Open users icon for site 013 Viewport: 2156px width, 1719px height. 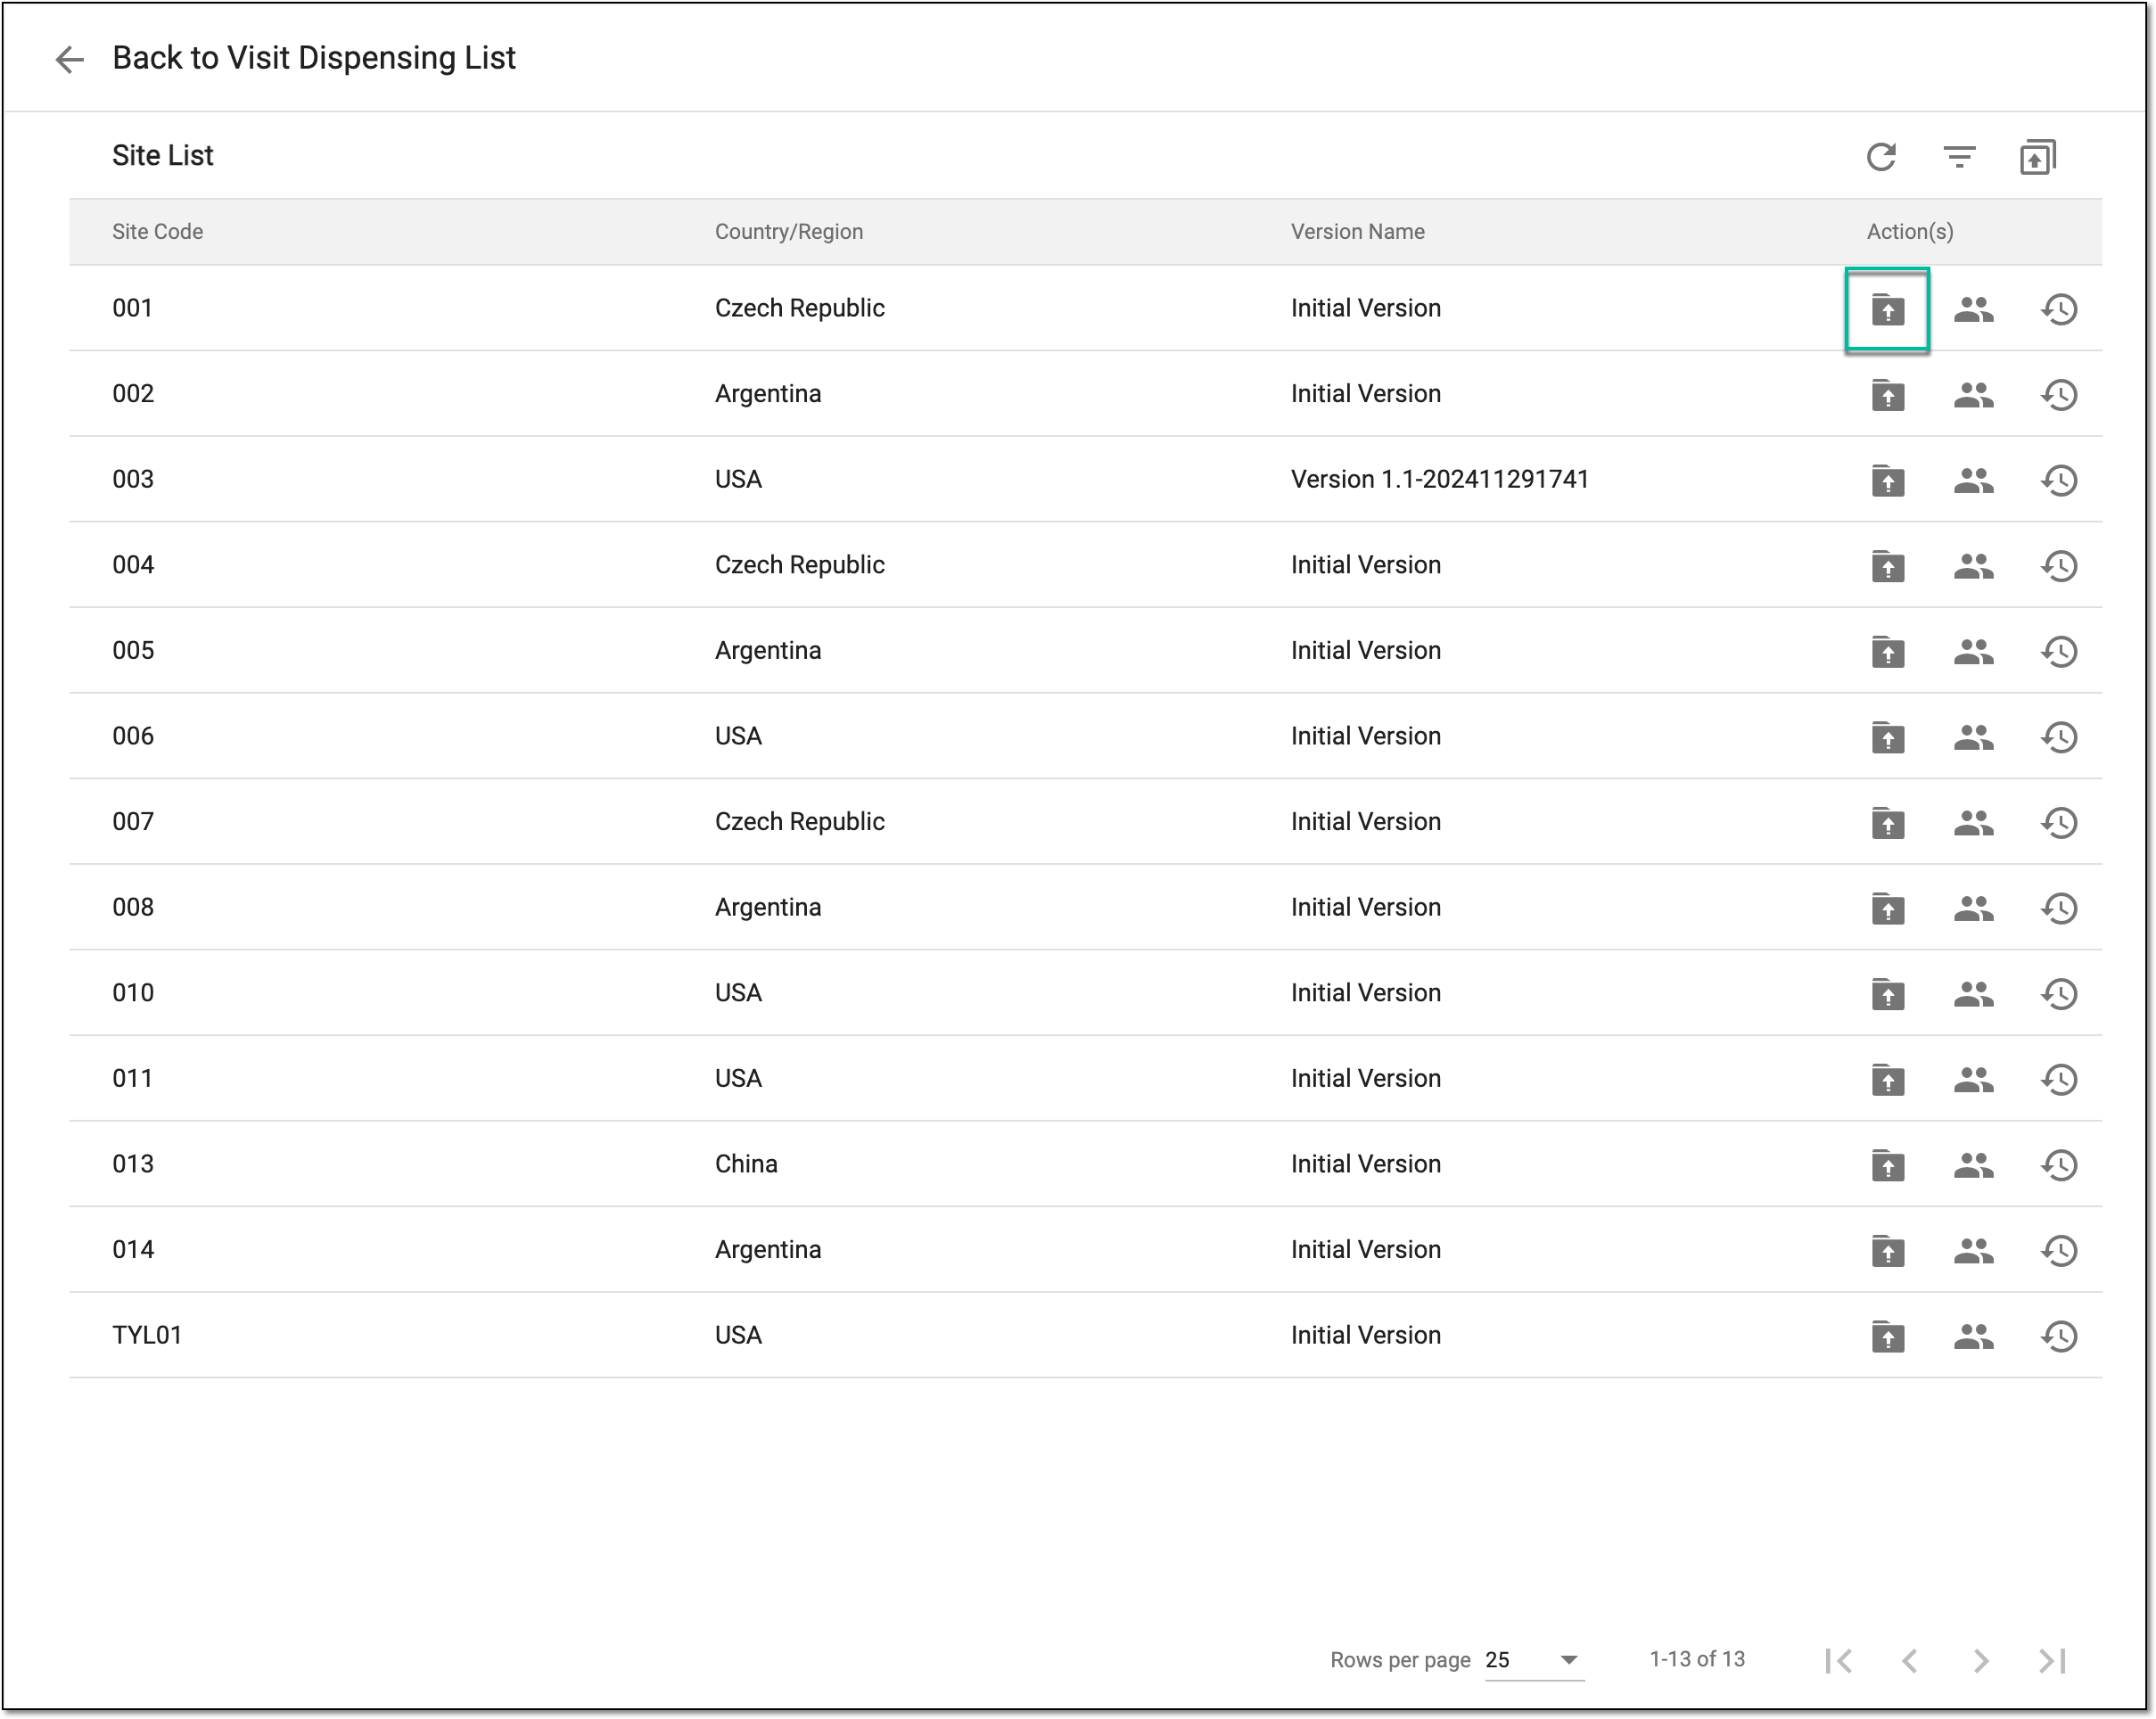tap(1973, 1165)
